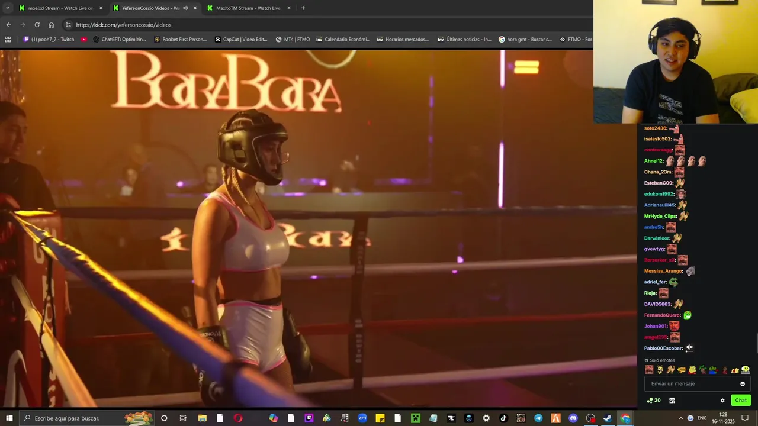The height and width of the screenshot is (426, 758).
Task: Open Windows Start menu
Action: point(9,418)
